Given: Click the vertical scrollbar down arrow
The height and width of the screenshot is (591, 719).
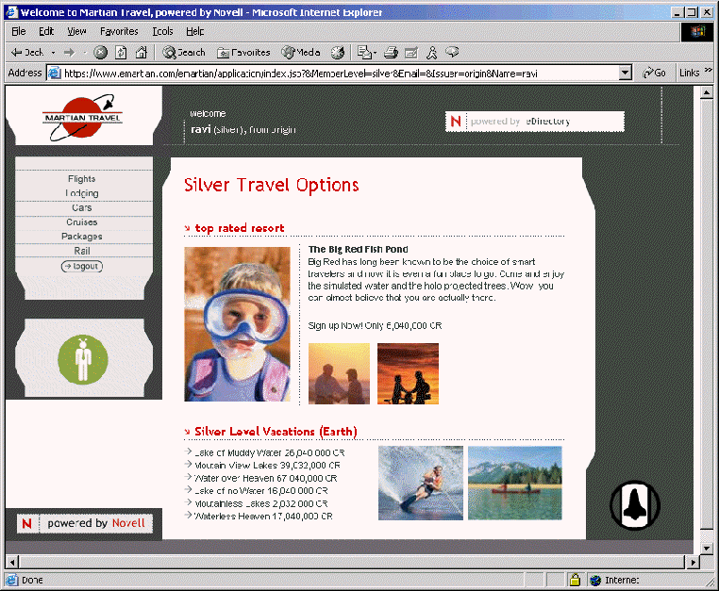Looking at the screenshot, I should click(x=703, y=548).
